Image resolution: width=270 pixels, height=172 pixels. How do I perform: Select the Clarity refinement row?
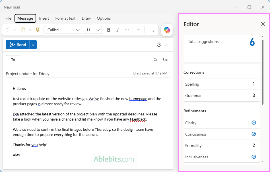tap(222, 123)
